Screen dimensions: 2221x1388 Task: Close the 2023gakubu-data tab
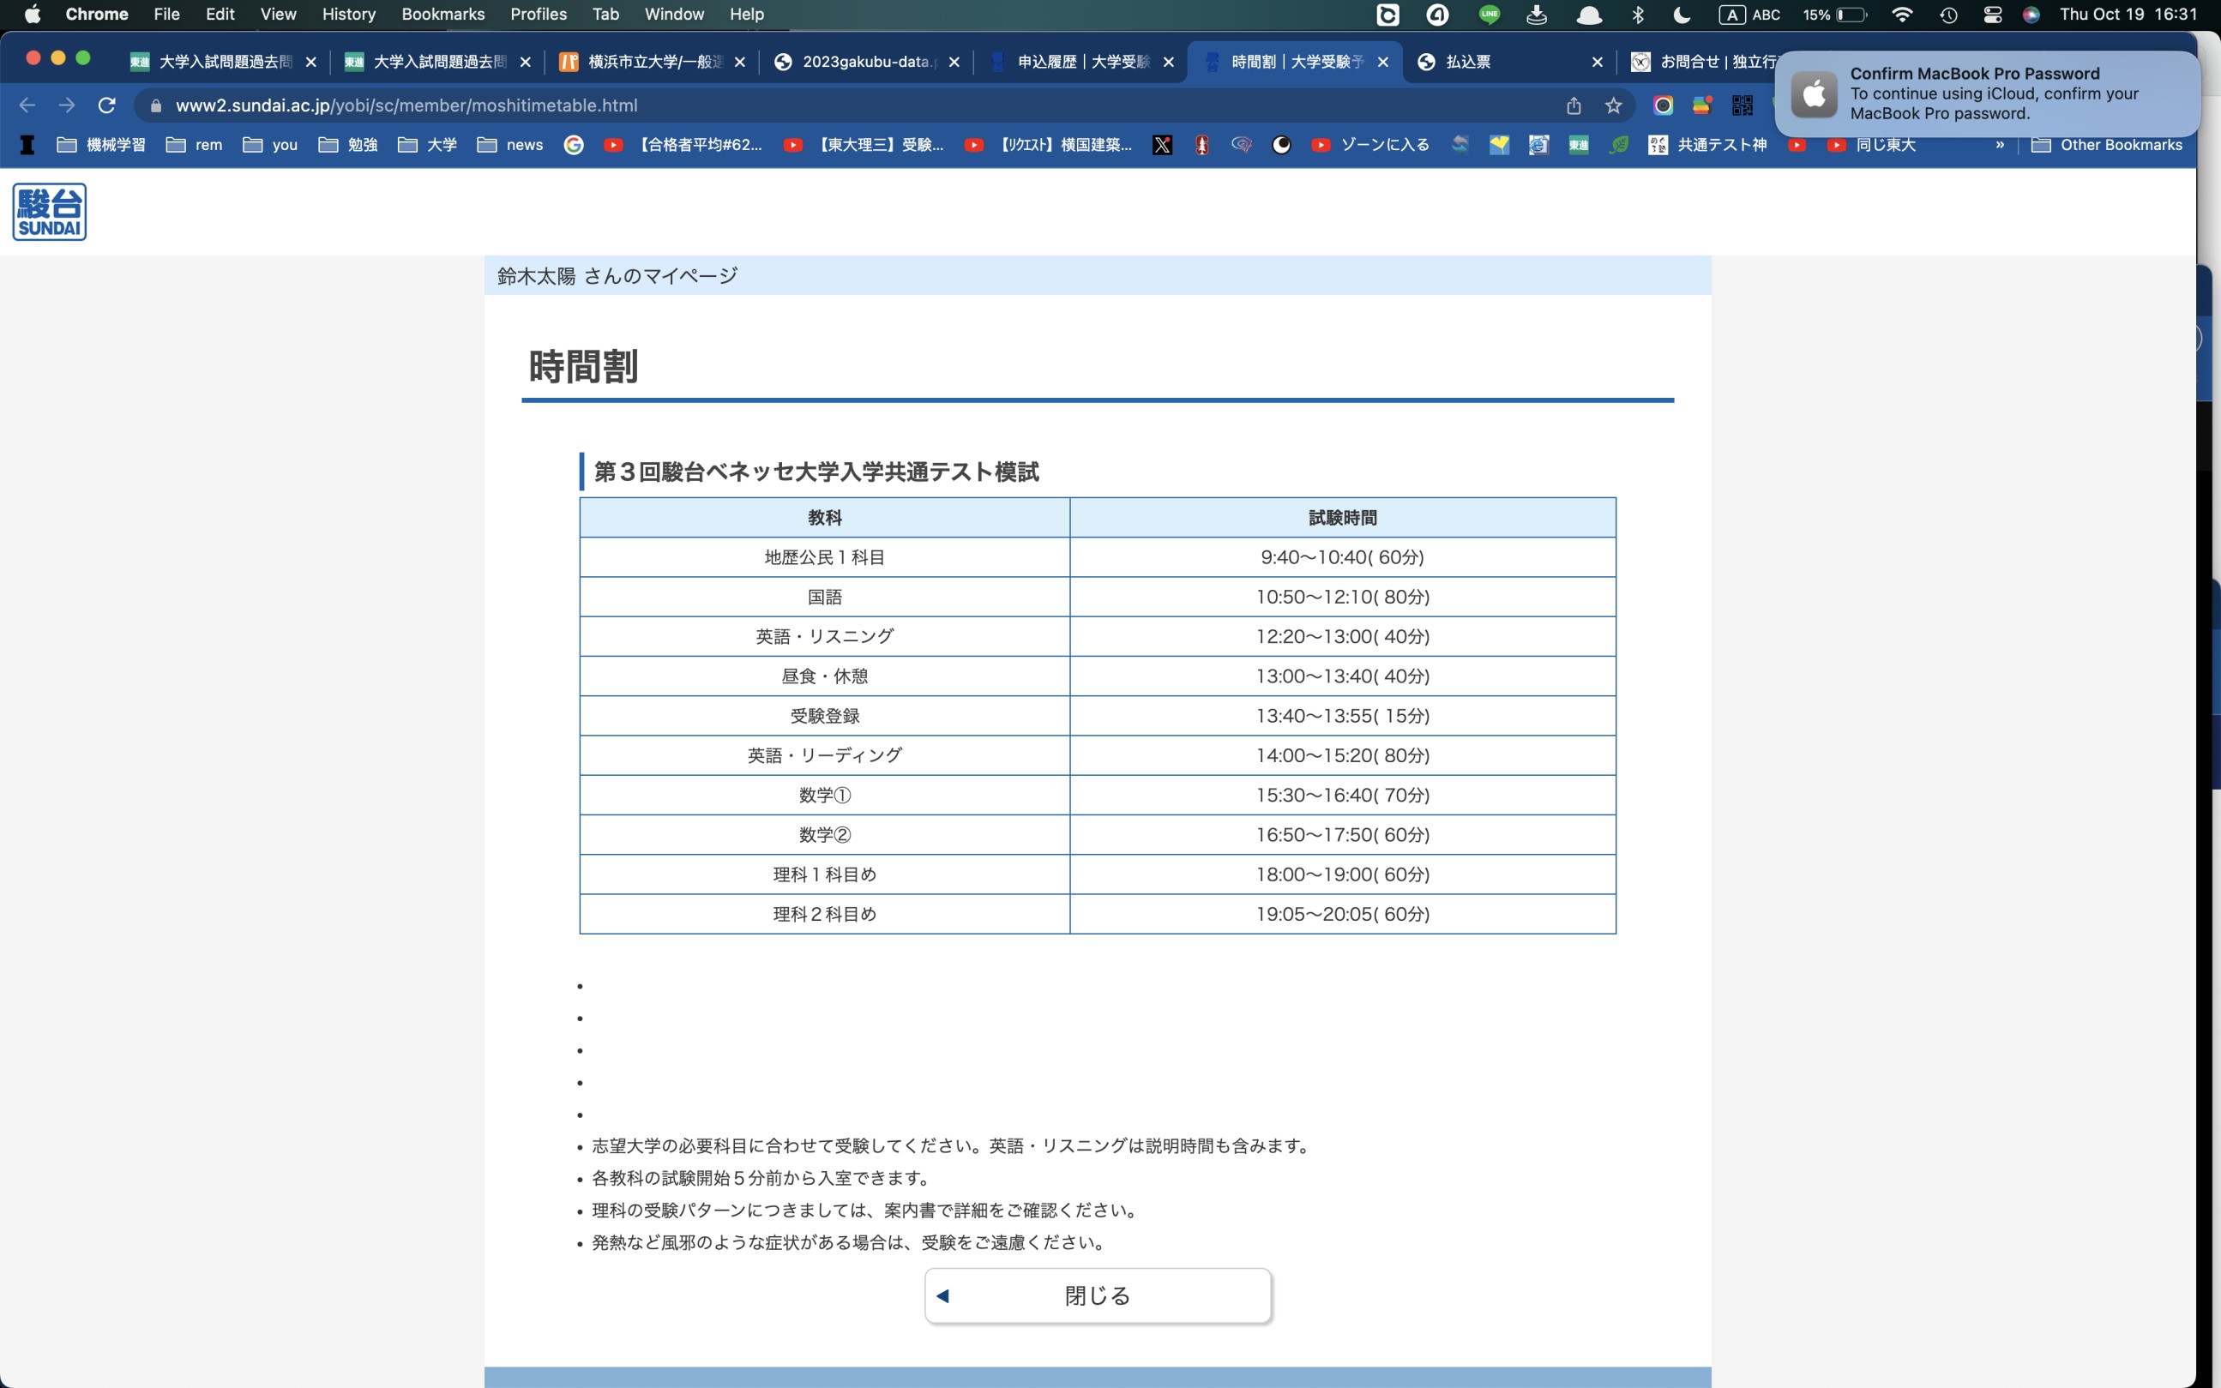pos(954,62)
